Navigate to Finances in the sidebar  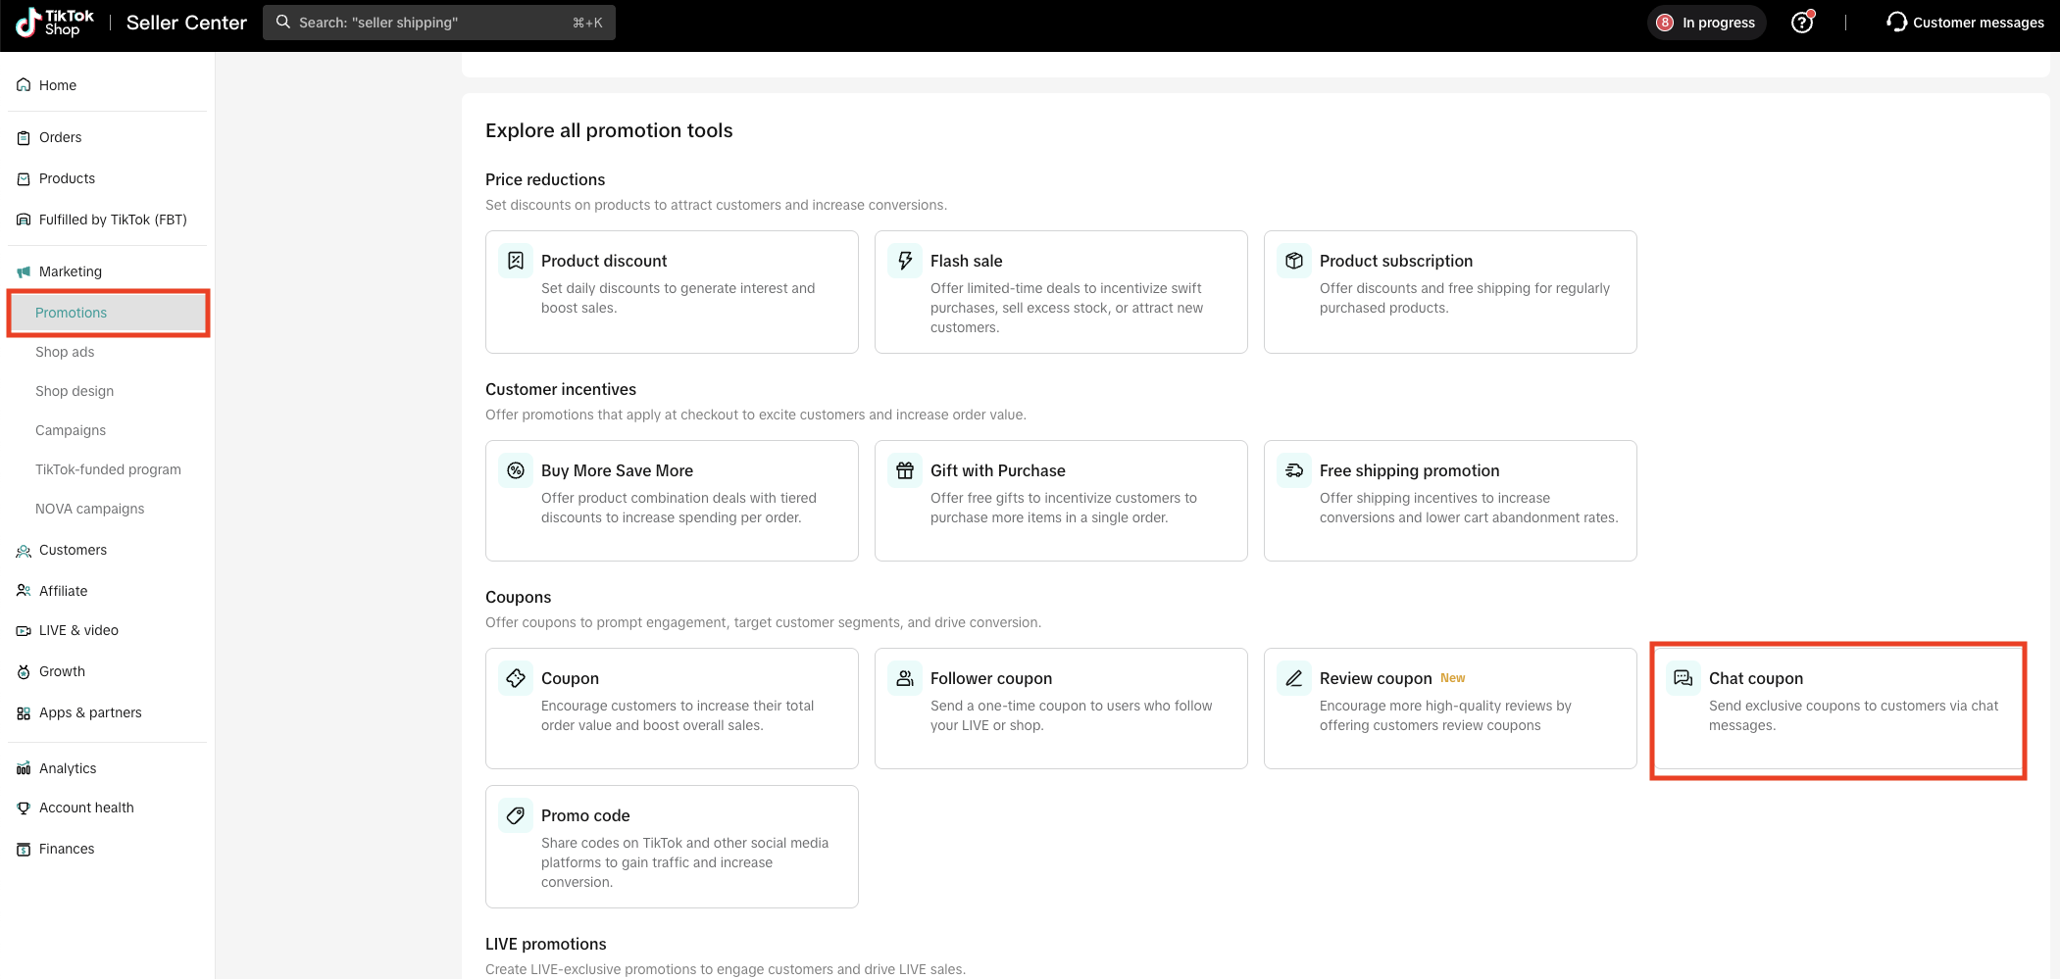click(x=67, y=849)
